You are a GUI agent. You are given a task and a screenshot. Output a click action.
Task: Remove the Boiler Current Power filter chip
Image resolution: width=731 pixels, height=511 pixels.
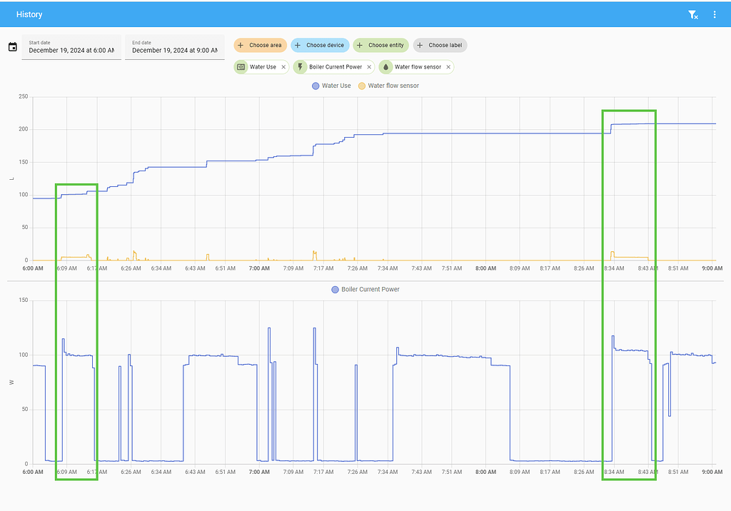tap(369, 66)
